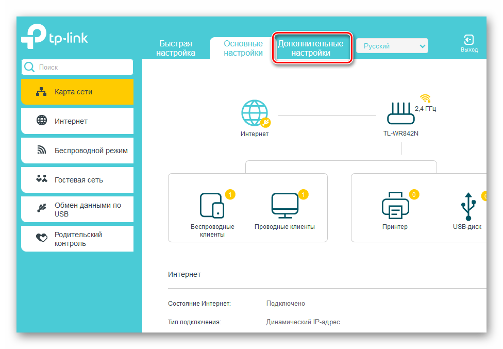Screen dimensions: 503x349
Task: Go to Беспроводной режим settings
Action: point(77,151)
